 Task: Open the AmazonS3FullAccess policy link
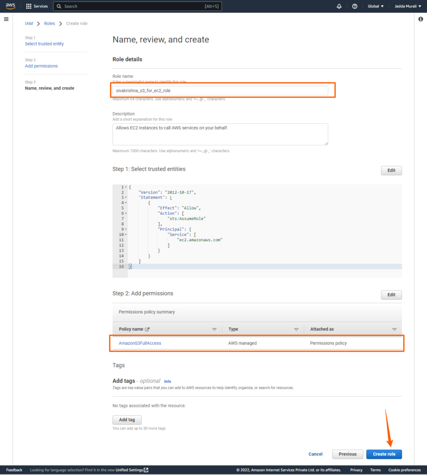[x=140, y=343]
